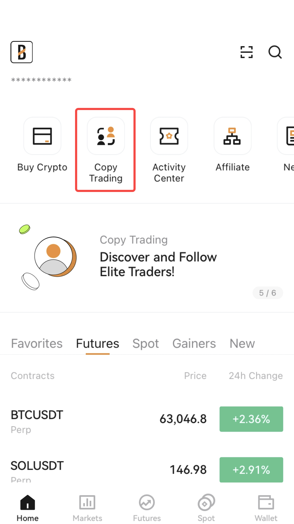Open the BTCUSDT Perp contract row

(80, 419)
